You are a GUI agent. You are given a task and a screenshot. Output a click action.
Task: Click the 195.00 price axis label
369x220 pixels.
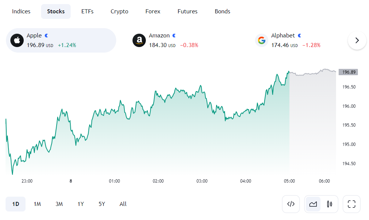349,144
